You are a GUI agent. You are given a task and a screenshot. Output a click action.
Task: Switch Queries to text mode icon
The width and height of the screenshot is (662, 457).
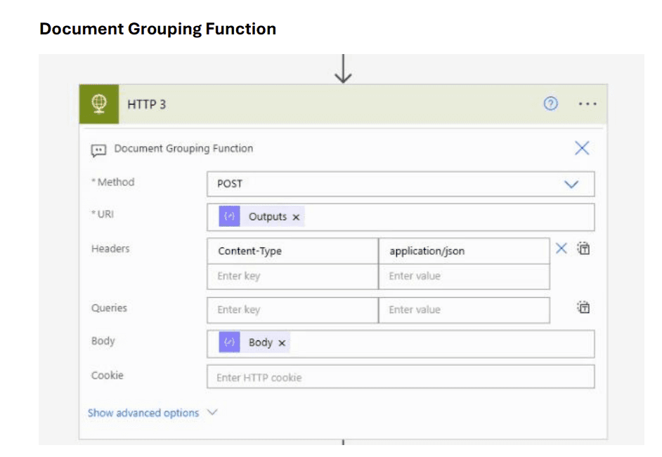coord(583,307)
